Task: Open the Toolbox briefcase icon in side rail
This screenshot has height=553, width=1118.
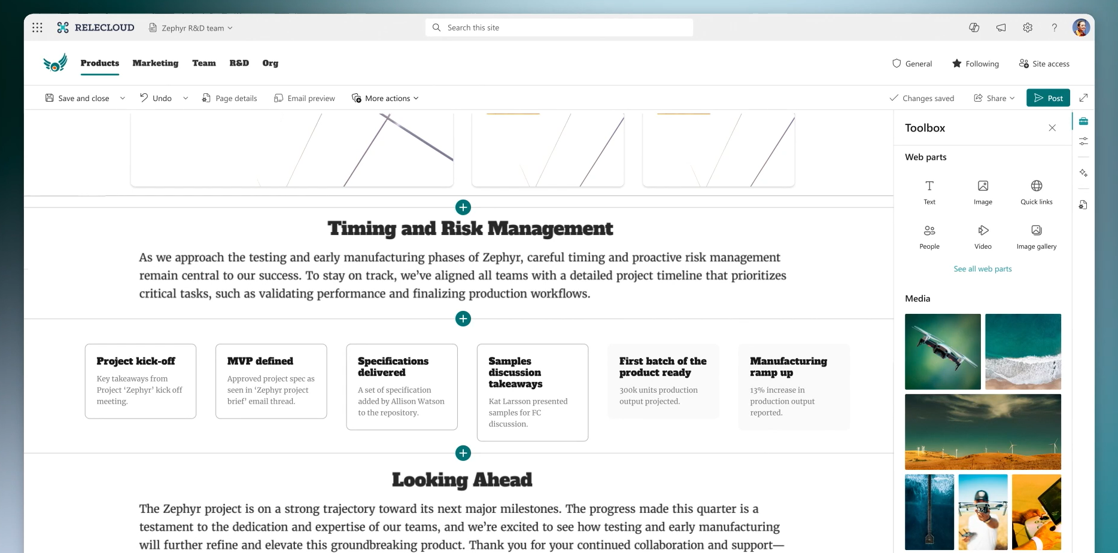Action: (1083, 121)
